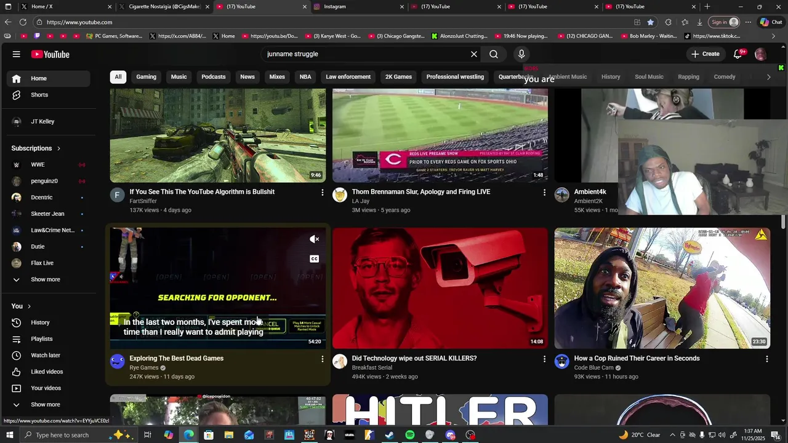
Task: Unmute the Exploring Best Dead Games preview
Action: pos(314,239)
